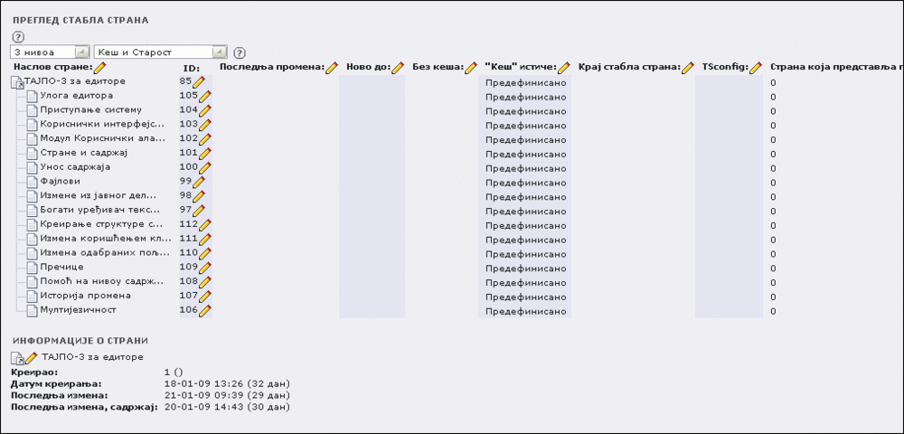Viewport: 904px width, 434px height.
Task: Click help question mark below page tree title
Action: tap(18, 37)
